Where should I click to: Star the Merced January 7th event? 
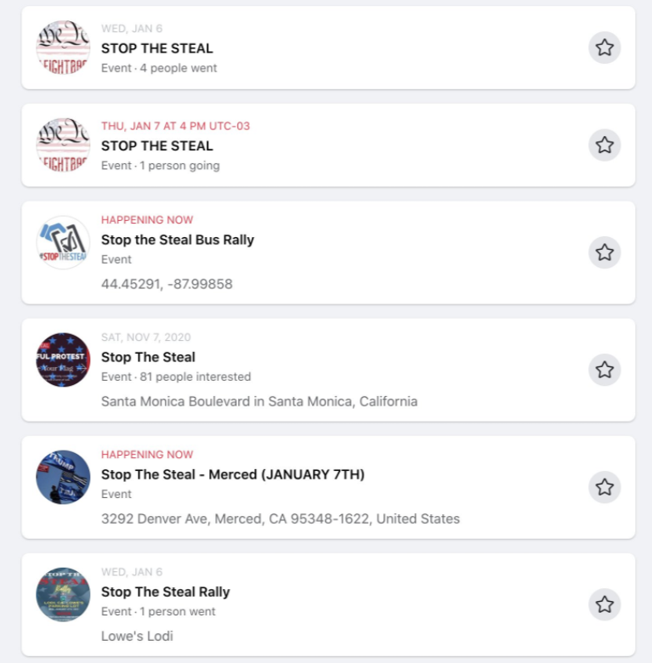click(604, 487)
